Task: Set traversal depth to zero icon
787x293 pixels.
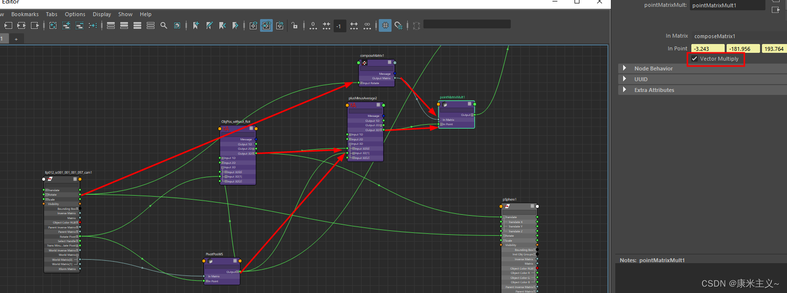Action: [x=313, y=25]
